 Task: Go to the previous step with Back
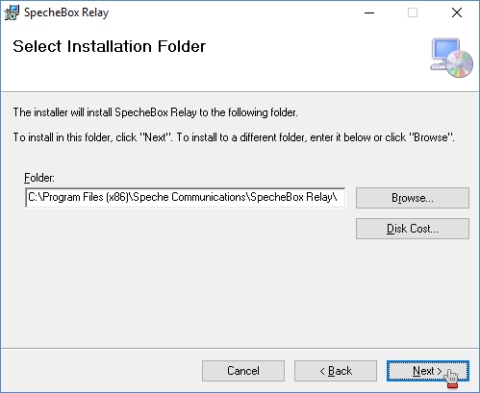[x=336, y=371]
